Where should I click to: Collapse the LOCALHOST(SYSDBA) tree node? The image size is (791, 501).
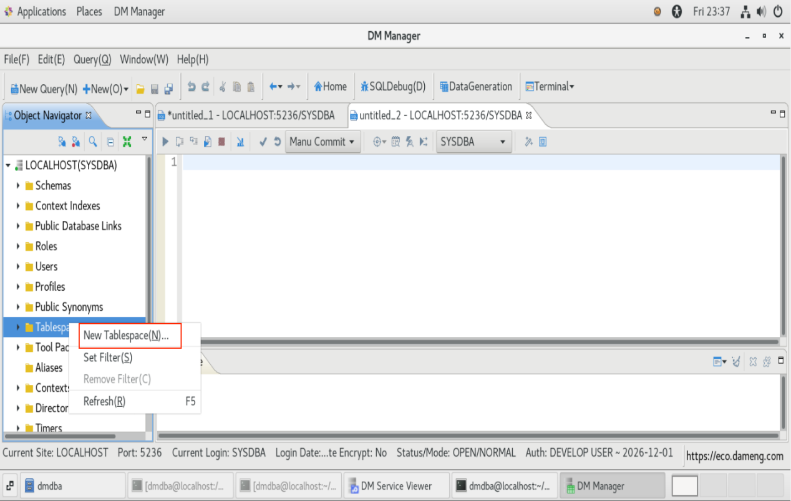[8, 165]
